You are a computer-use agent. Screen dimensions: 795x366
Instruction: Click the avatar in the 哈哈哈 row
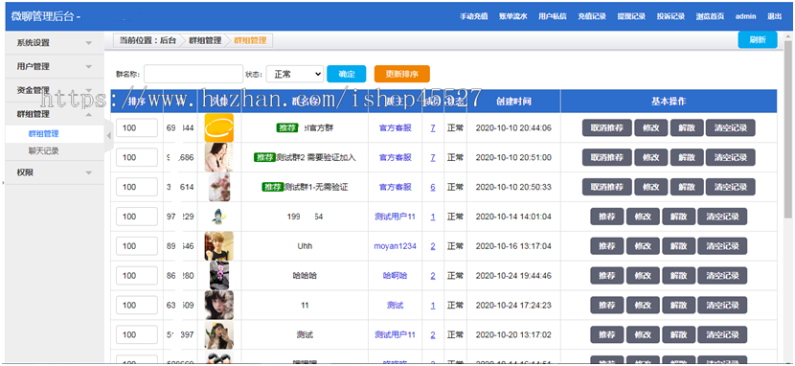[x=219, y=276]
